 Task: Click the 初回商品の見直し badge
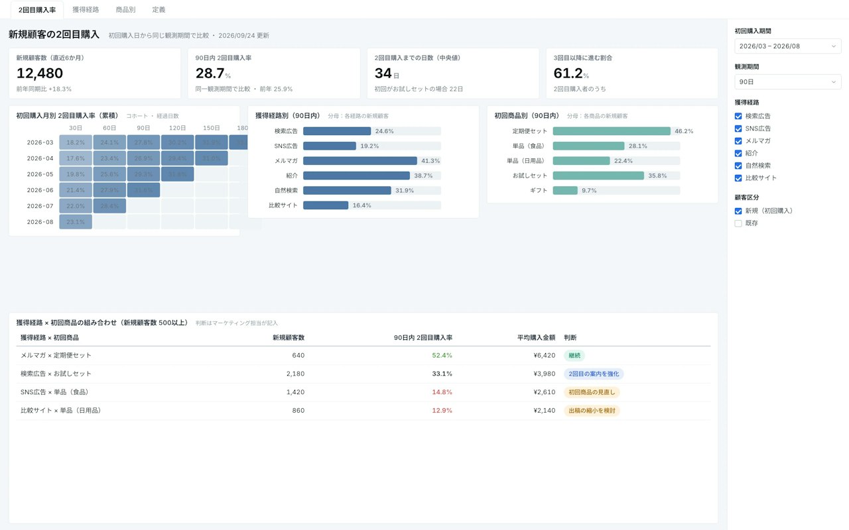click(592, 392)
